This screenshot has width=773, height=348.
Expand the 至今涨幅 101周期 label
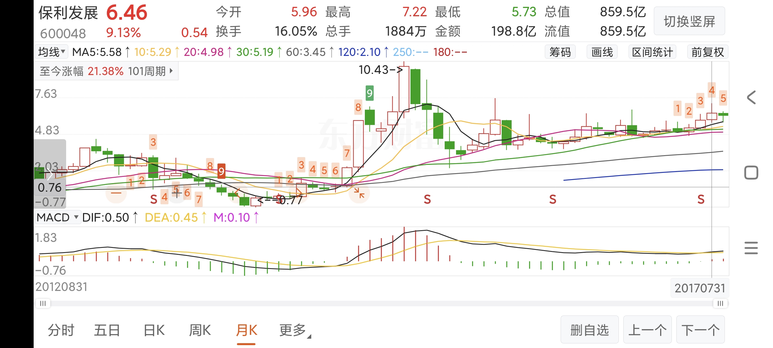pyautogui.click(x=106, y=71)
